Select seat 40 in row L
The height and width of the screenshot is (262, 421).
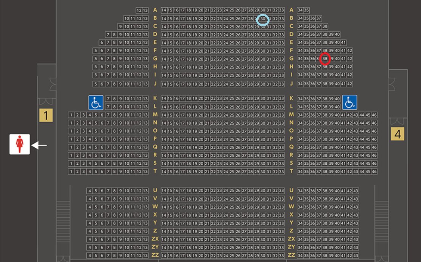tap(337, 106)
